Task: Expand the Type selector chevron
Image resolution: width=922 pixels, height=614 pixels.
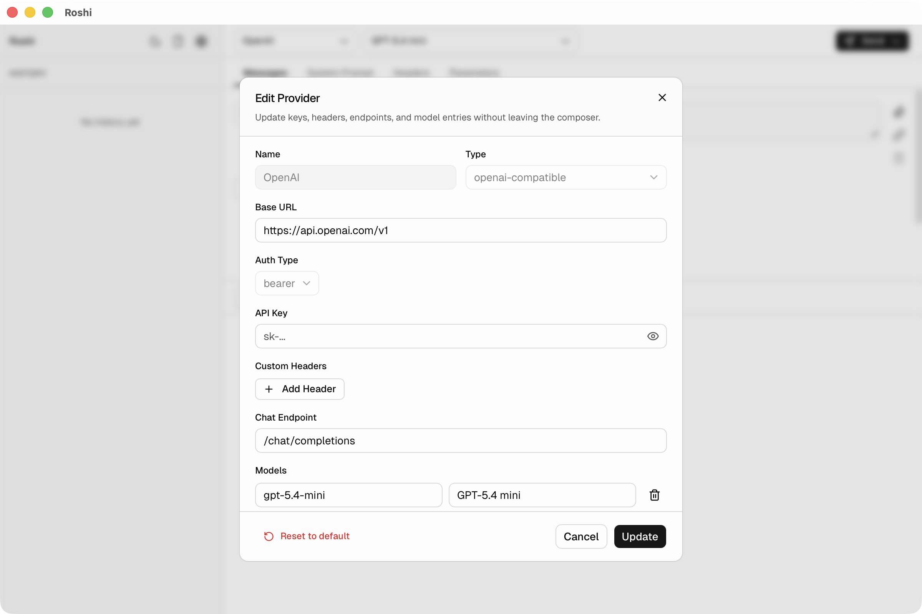Action: pyautogui.click(x=653, y=177)
